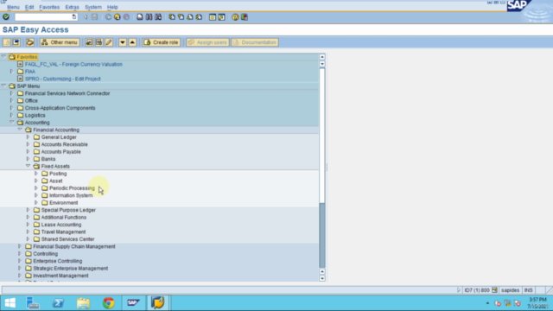Viewport: 553px width, 311px height.
Task: Open the command field history dropdown
Action: pyautogui.click(x=73, y=17)
